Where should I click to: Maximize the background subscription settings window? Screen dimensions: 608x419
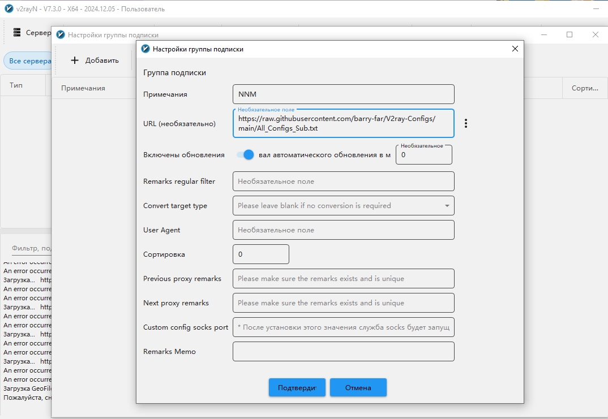(x=570, y=34)
